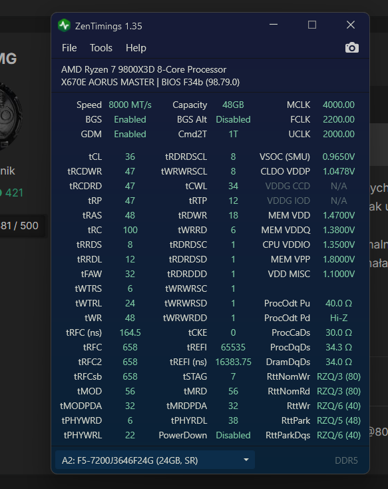This screenshot has width=388, height=489.
Task: Close the ZenTimings window
Action: coord(351,25)
